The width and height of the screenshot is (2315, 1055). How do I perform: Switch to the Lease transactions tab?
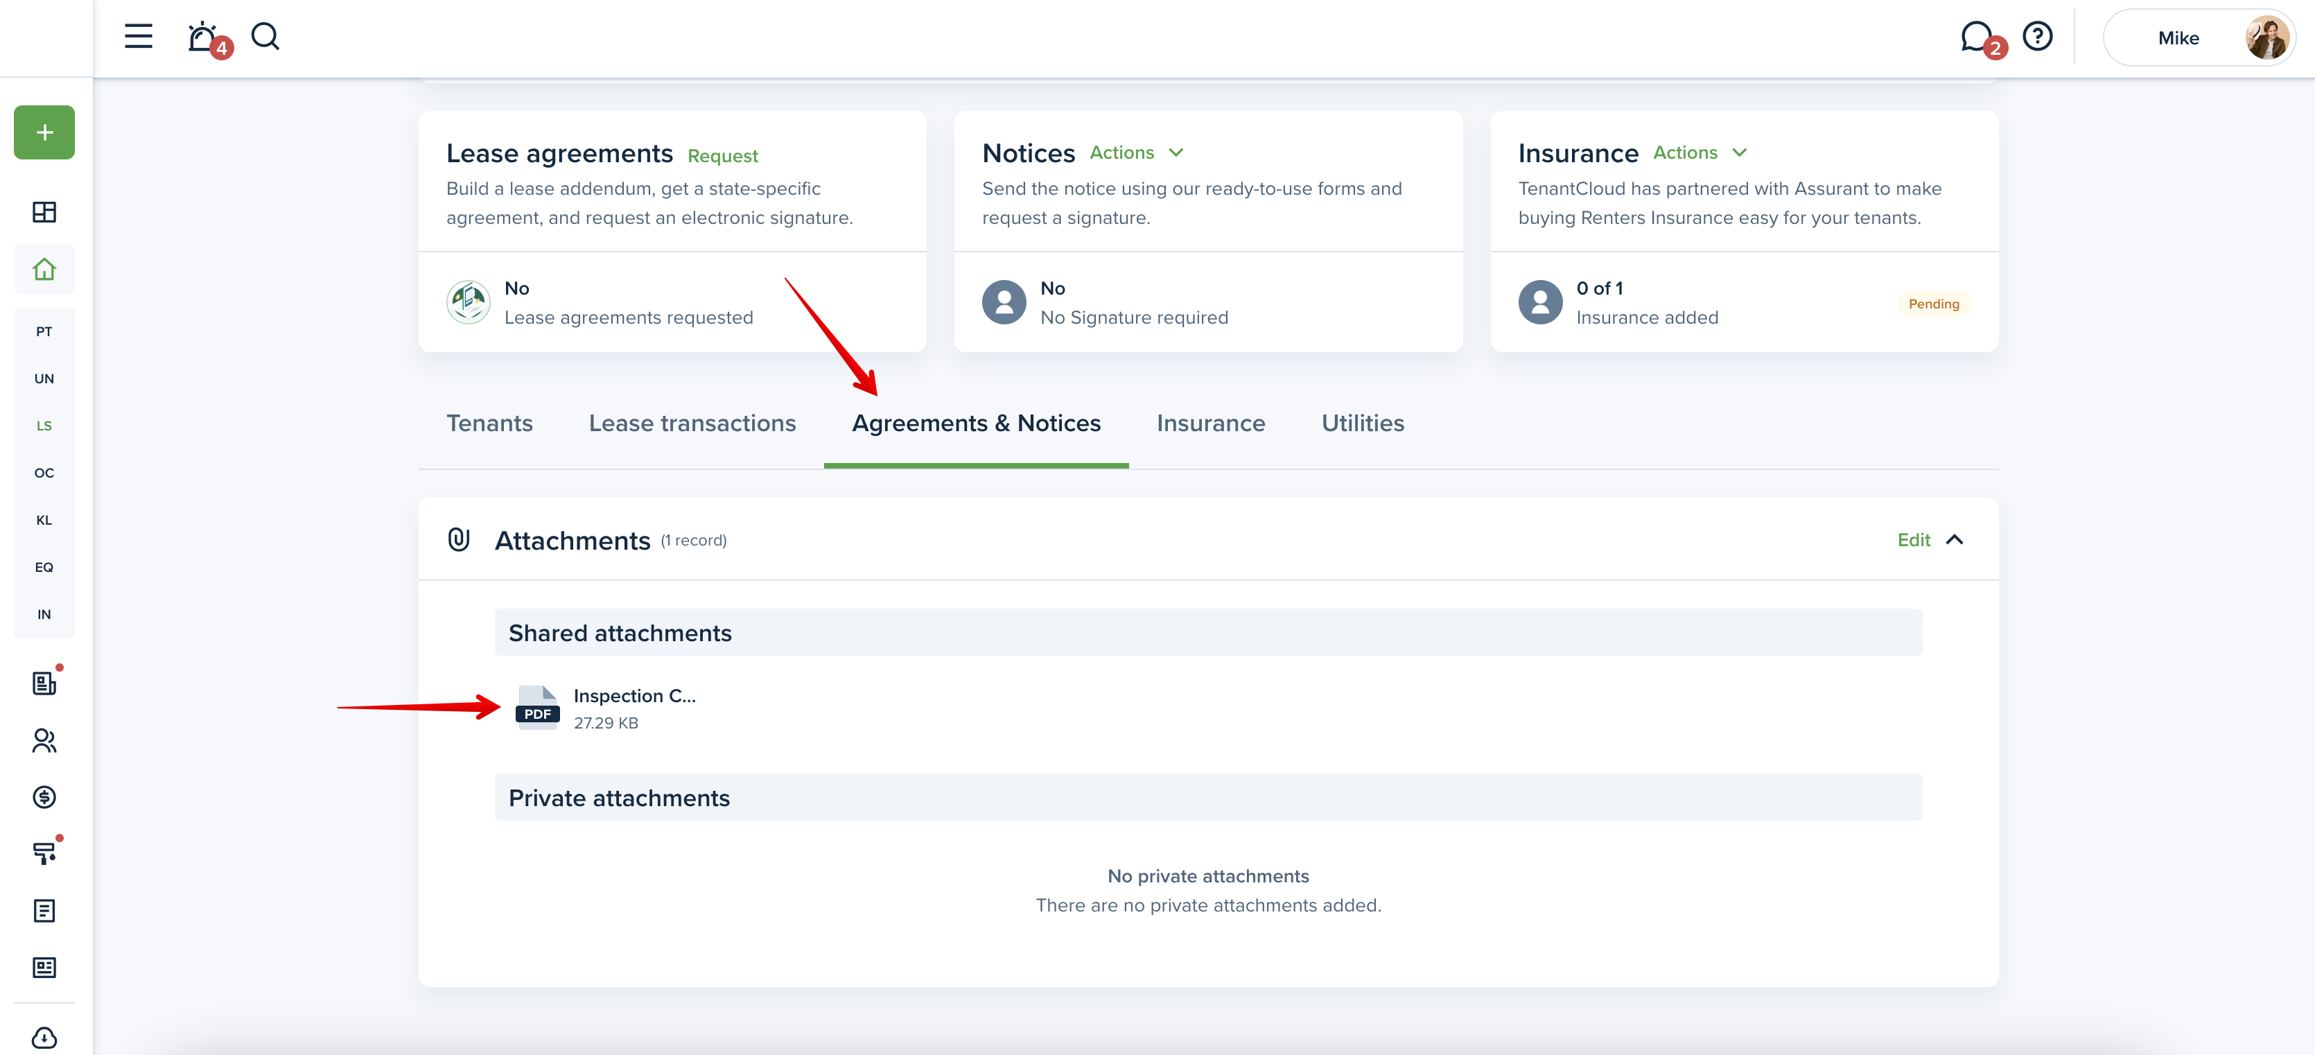(x=692, y=424)
